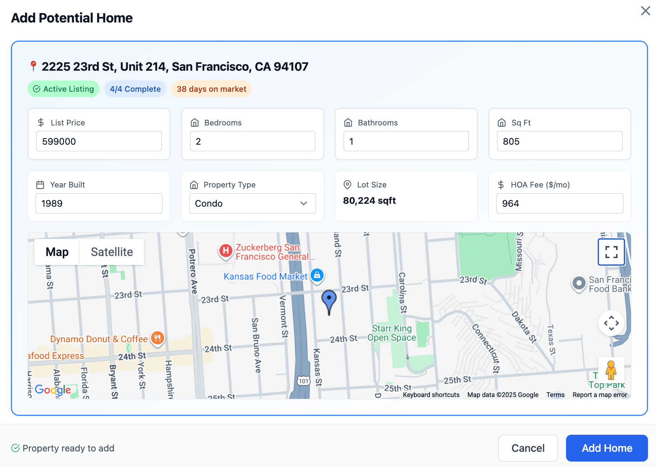This screenshot has height=467, width=656.
Task: Toggle fullscreen map view
Action: 611,252
